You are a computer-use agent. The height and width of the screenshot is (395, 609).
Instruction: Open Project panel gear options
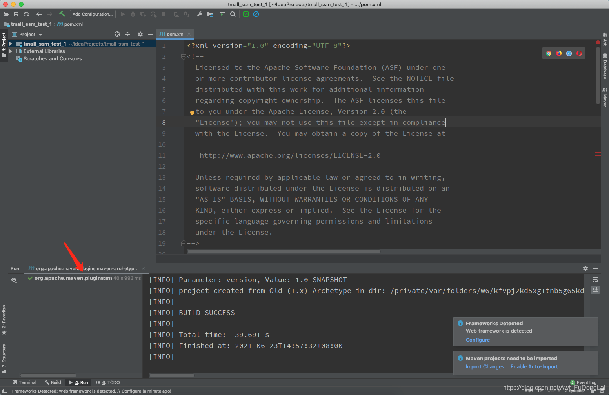click(140, 34)
